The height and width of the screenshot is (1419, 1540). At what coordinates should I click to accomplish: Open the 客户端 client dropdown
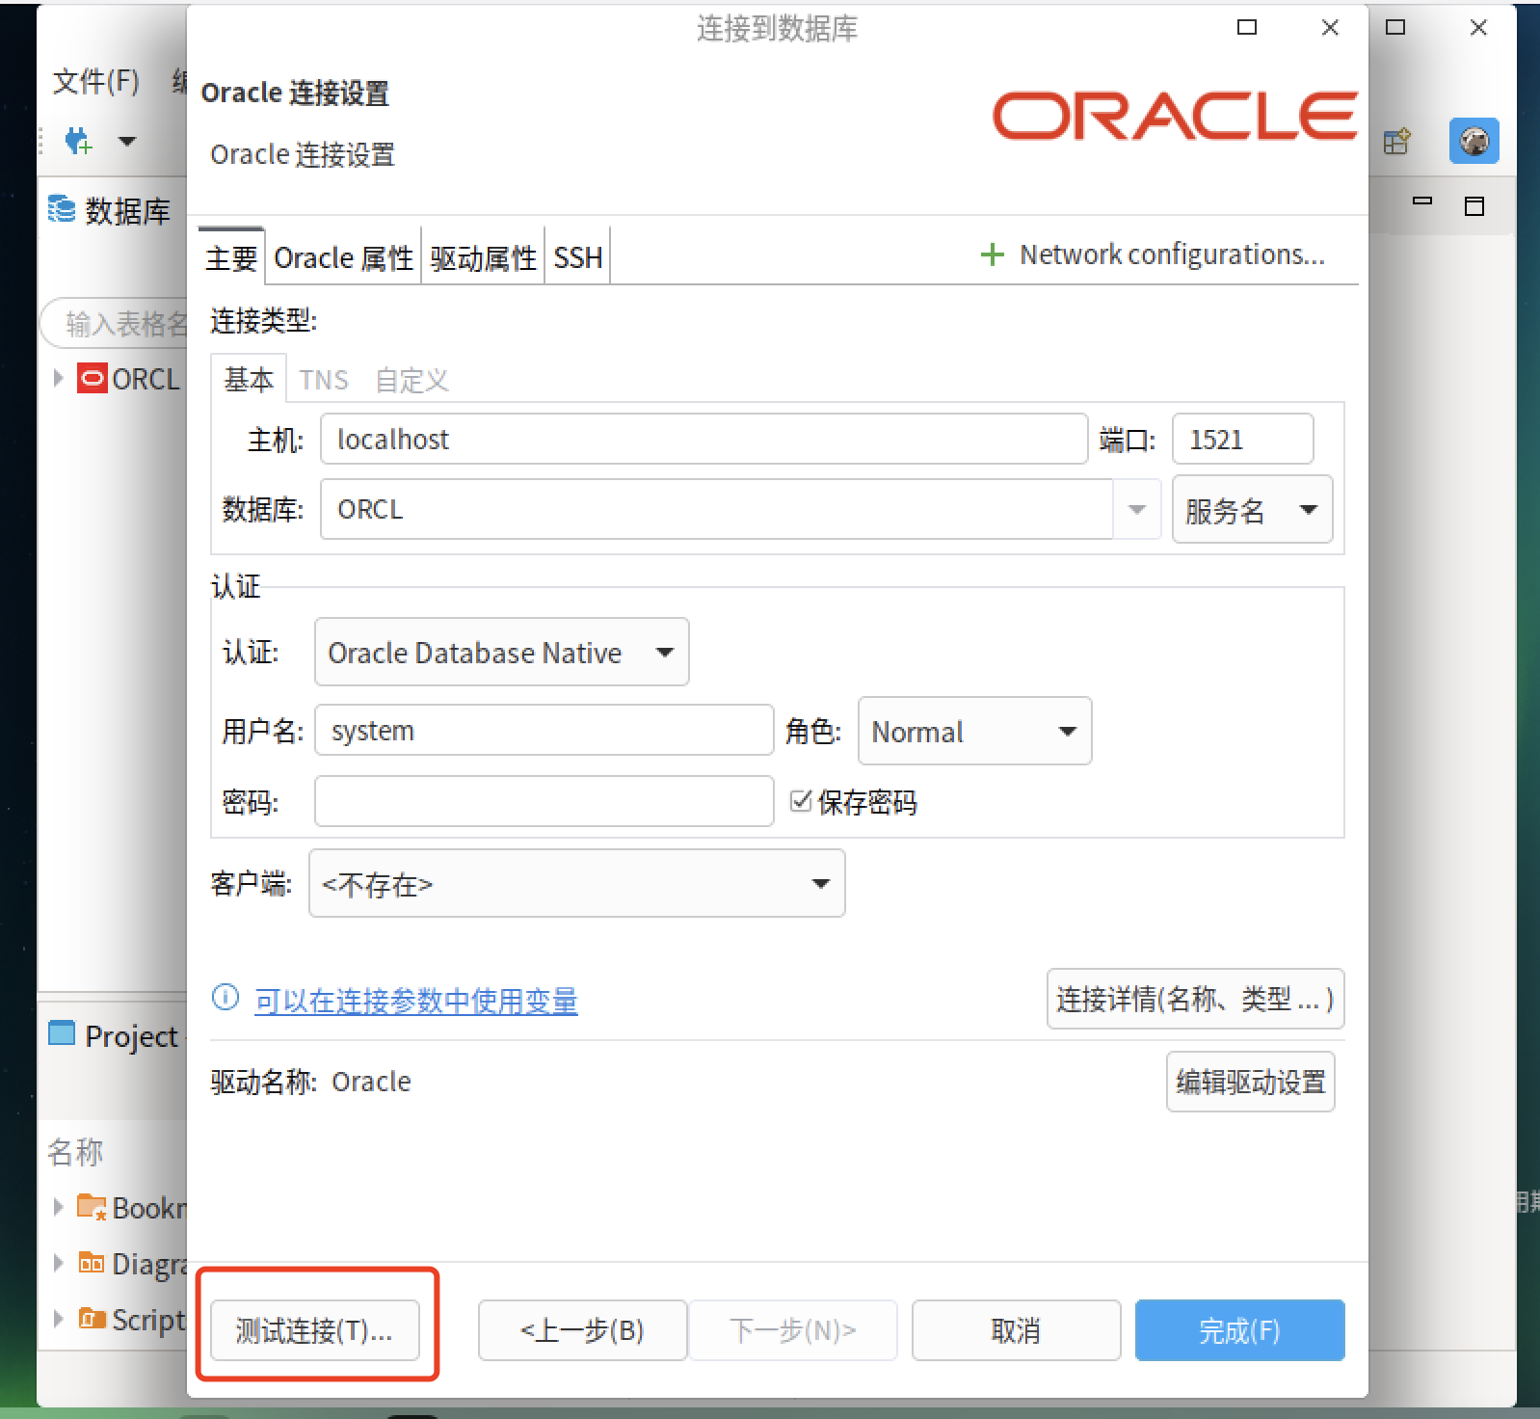576,883
